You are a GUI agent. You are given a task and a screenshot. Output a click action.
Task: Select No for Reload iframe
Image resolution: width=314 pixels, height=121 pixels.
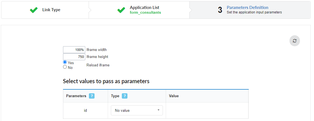point(65,67)
